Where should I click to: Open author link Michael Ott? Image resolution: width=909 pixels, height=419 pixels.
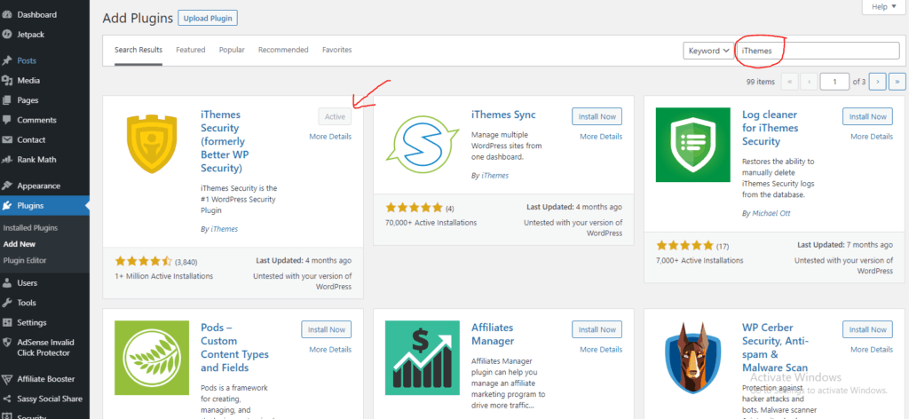[x=770, y=213]
